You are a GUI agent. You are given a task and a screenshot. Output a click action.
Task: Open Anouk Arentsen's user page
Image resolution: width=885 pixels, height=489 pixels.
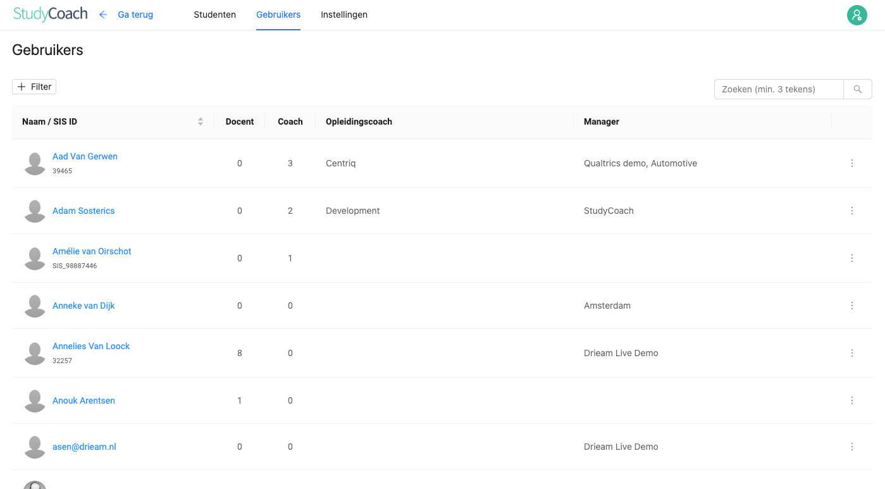pyautogui.click(x=84, y=400)
